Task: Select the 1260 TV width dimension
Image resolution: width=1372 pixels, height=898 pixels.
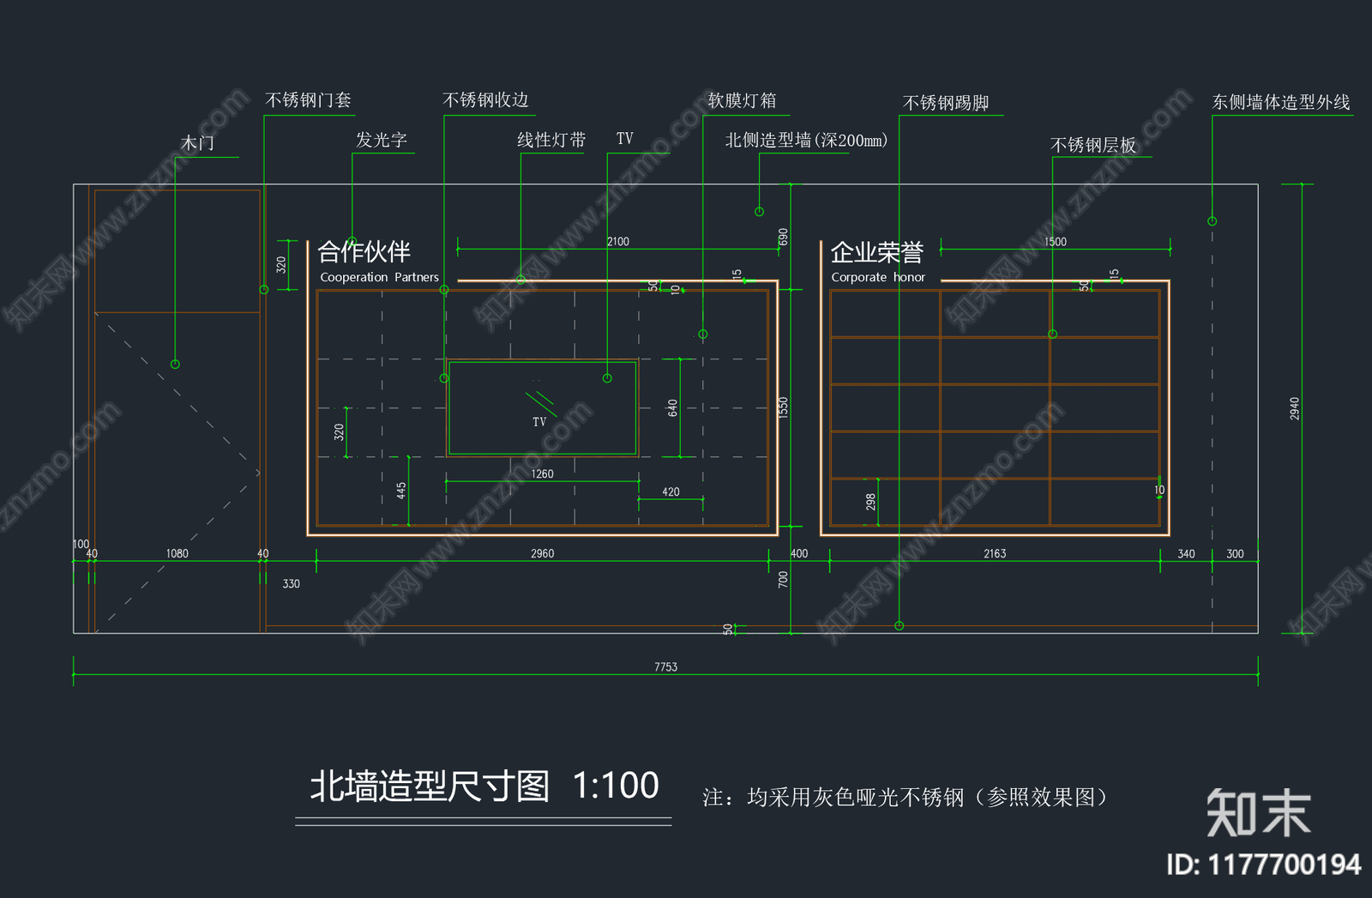Action: click(542, 473)
